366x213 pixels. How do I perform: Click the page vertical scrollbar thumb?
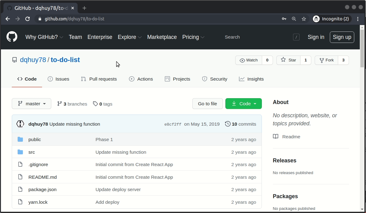click(362, 46)
